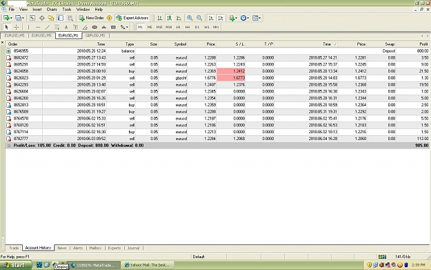The height and width of the screenshot is (270, 431).
Task: Open the New Chart dropdown
Action: [8, 18]
